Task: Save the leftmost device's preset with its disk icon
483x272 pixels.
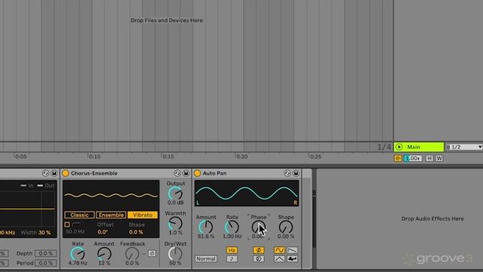Action: coord(54,173)
